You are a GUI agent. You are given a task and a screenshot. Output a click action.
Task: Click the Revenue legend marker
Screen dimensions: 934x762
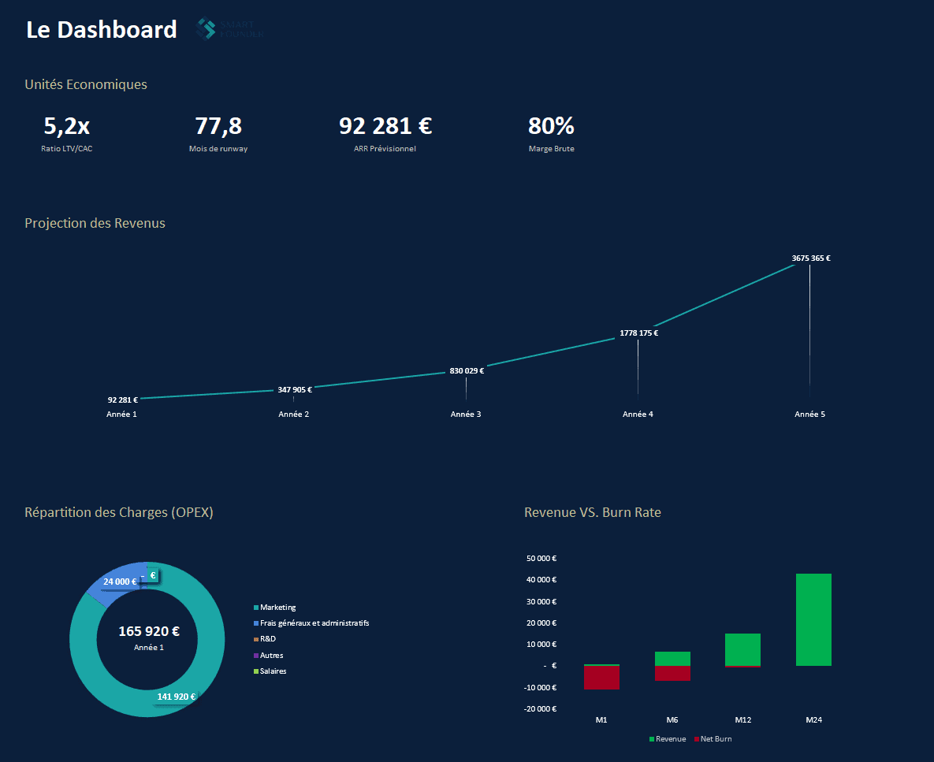coord(652,739)
